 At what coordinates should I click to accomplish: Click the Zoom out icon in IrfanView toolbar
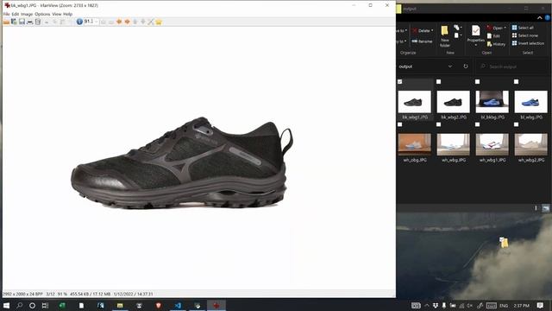point(111,22)
